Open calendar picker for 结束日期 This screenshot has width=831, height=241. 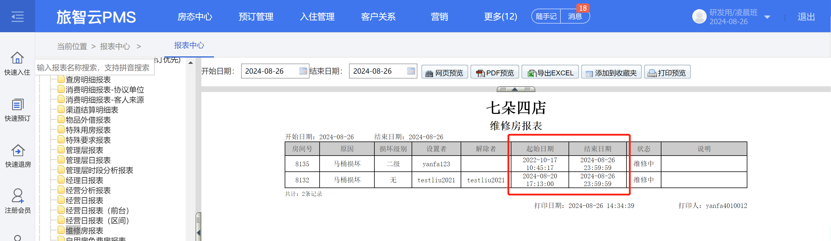(x=411, y=71)
